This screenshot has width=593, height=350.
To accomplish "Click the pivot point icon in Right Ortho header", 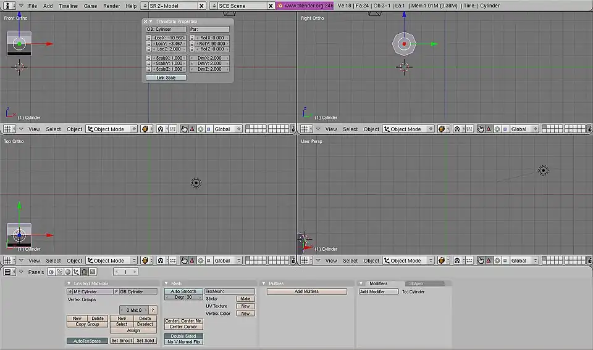I will coord(458,129).
